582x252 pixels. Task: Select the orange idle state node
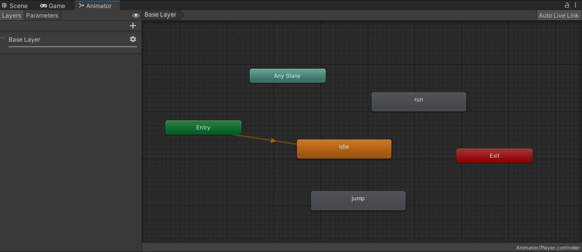click(344, 149)
